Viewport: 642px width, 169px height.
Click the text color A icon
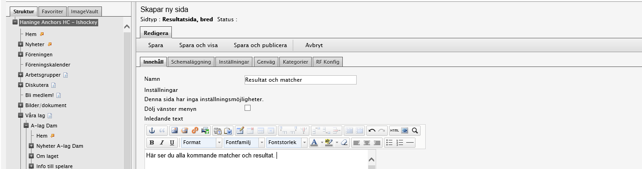314,143
